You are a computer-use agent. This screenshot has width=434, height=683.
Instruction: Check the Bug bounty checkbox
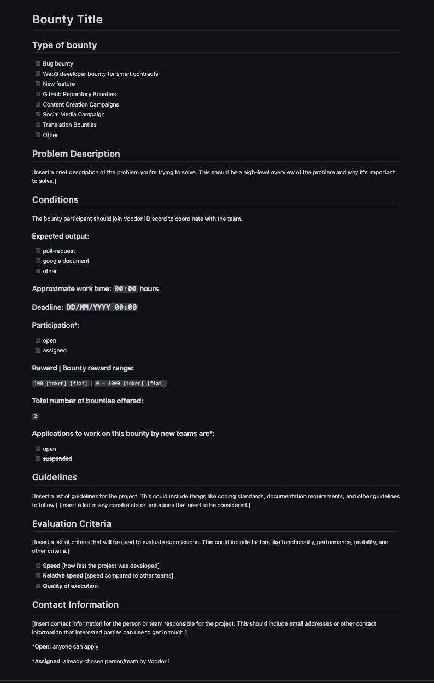(38, 63)
